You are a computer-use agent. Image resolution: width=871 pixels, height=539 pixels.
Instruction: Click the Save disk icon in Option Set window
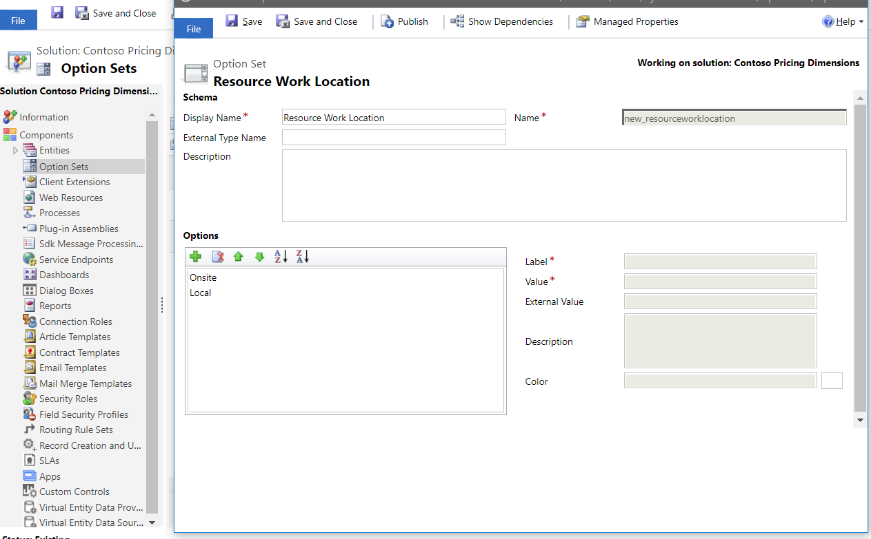click(x=232, y=21)
